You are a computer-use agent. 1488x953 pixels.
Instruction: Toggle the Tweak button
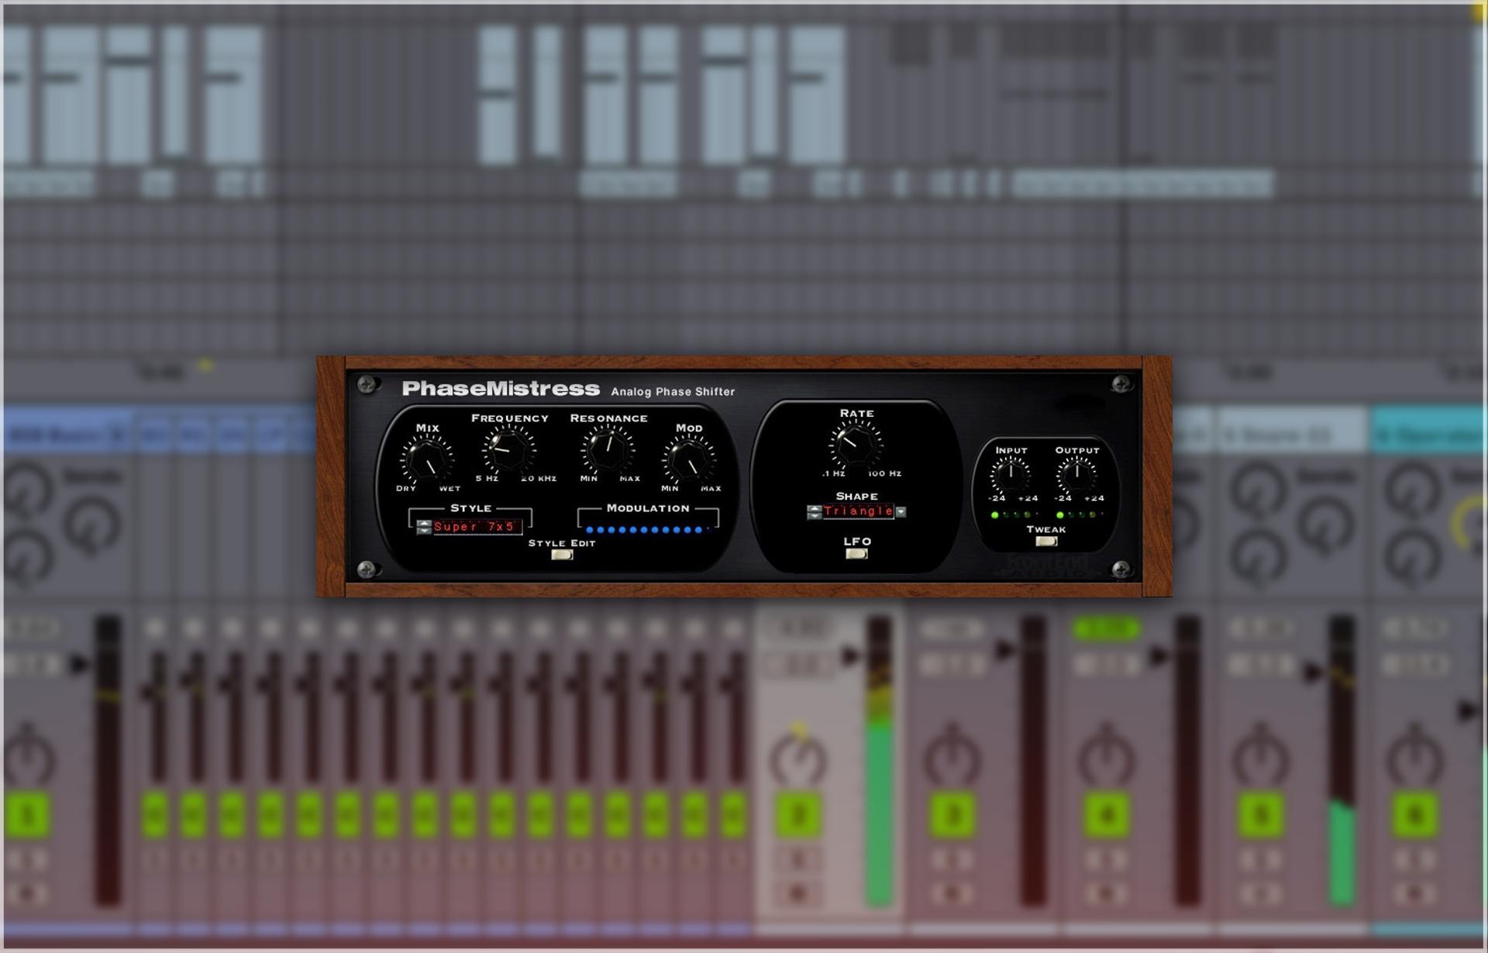[1046, 541]
